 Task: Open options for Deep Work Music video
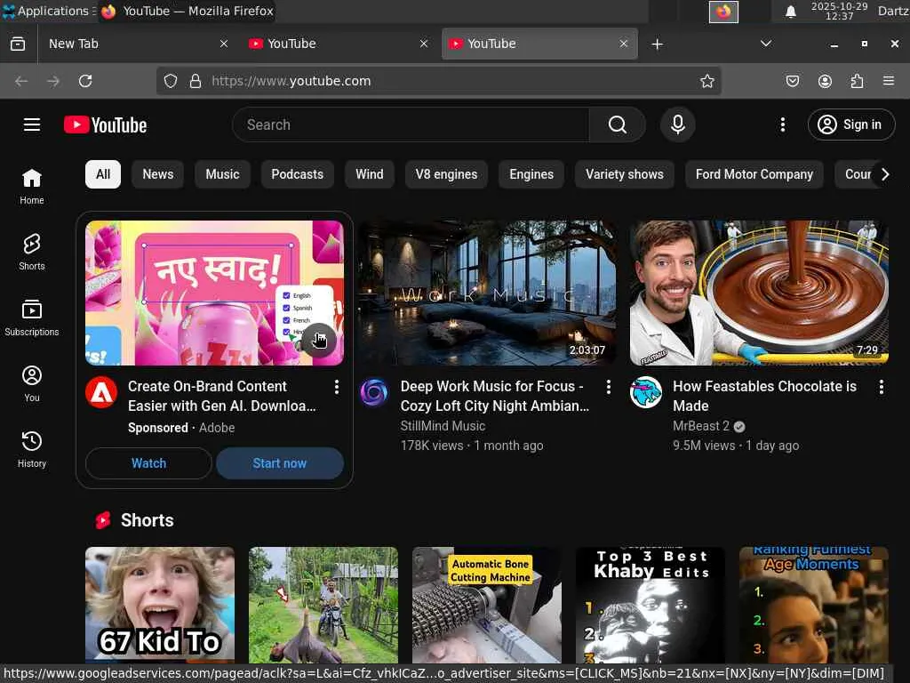[x=608, y=387]
